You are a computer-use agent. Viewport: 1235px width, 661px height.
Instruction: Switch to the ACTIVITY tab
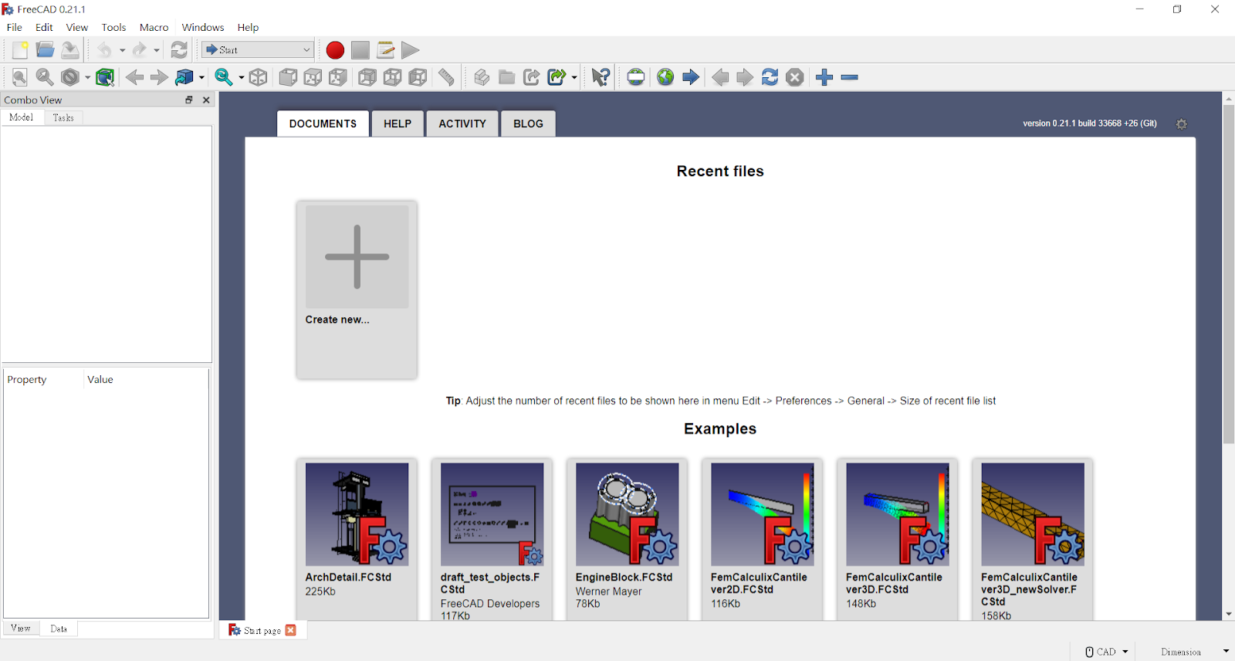[462, 124]
